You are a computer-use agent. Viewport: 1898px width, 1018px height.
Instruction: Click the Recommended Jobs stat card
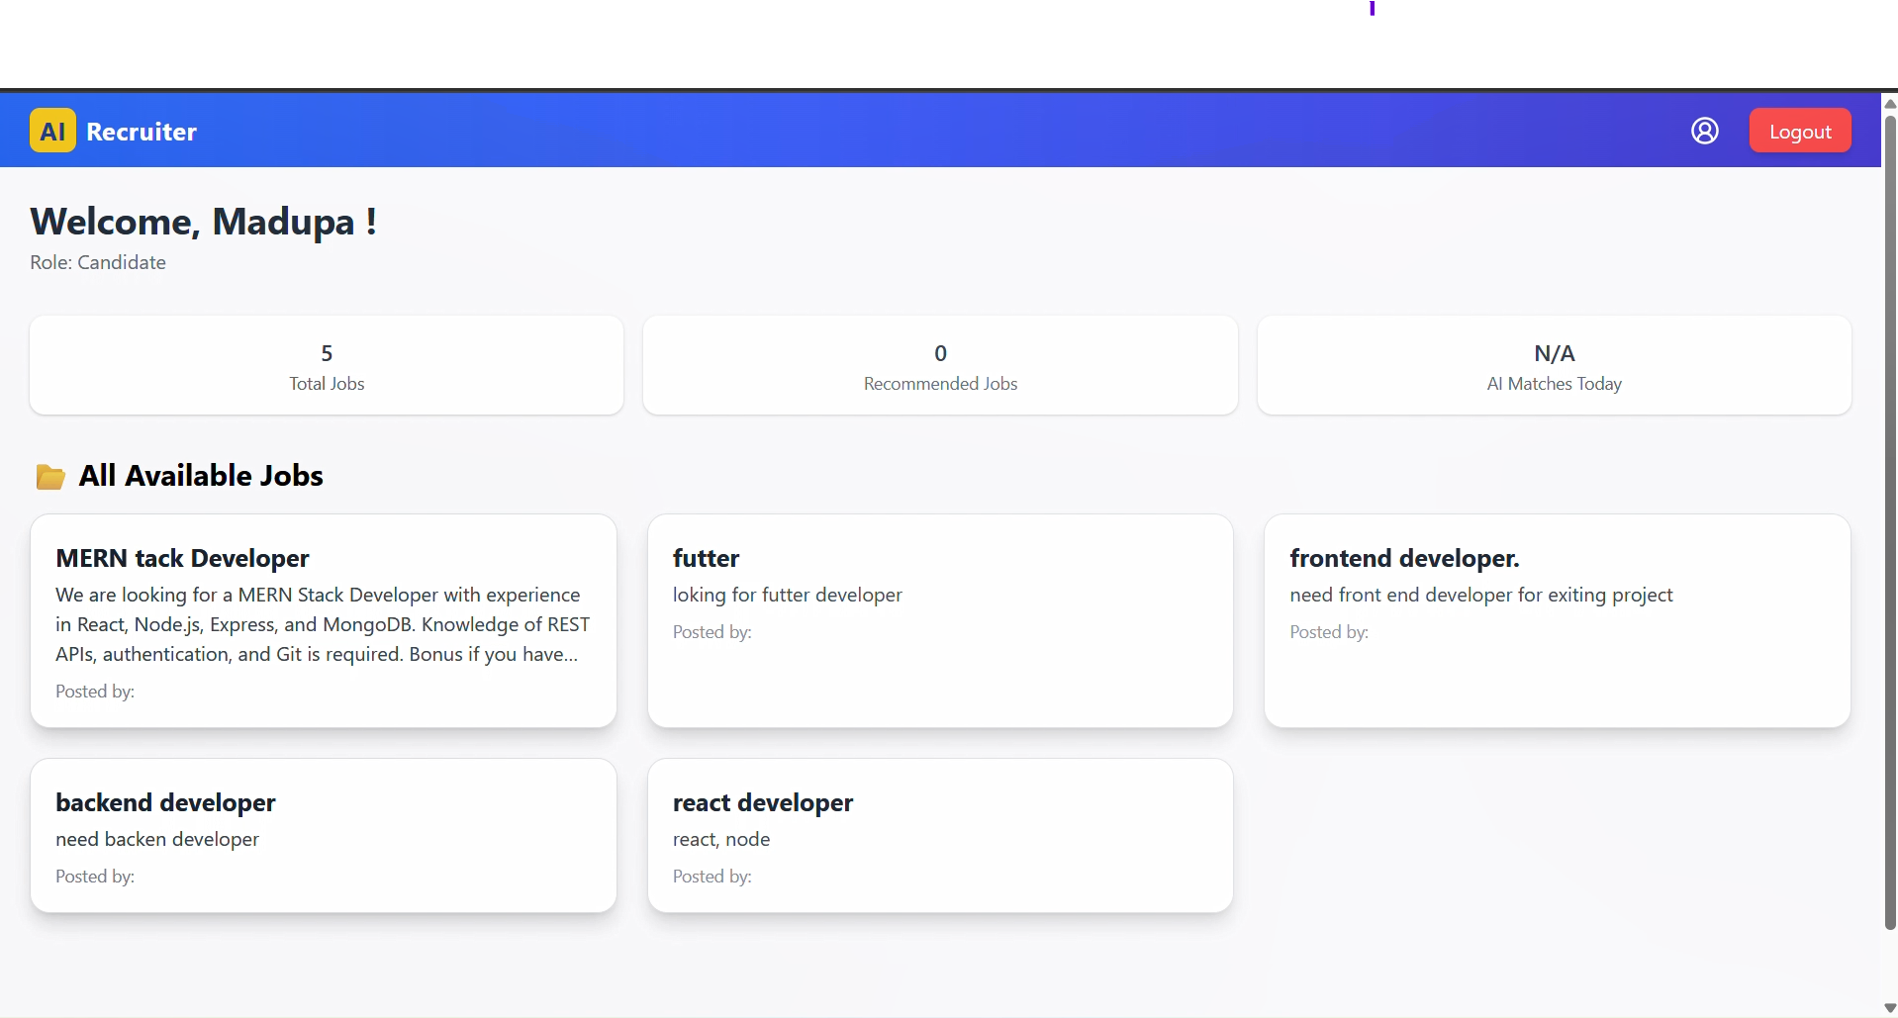[939, 365]
